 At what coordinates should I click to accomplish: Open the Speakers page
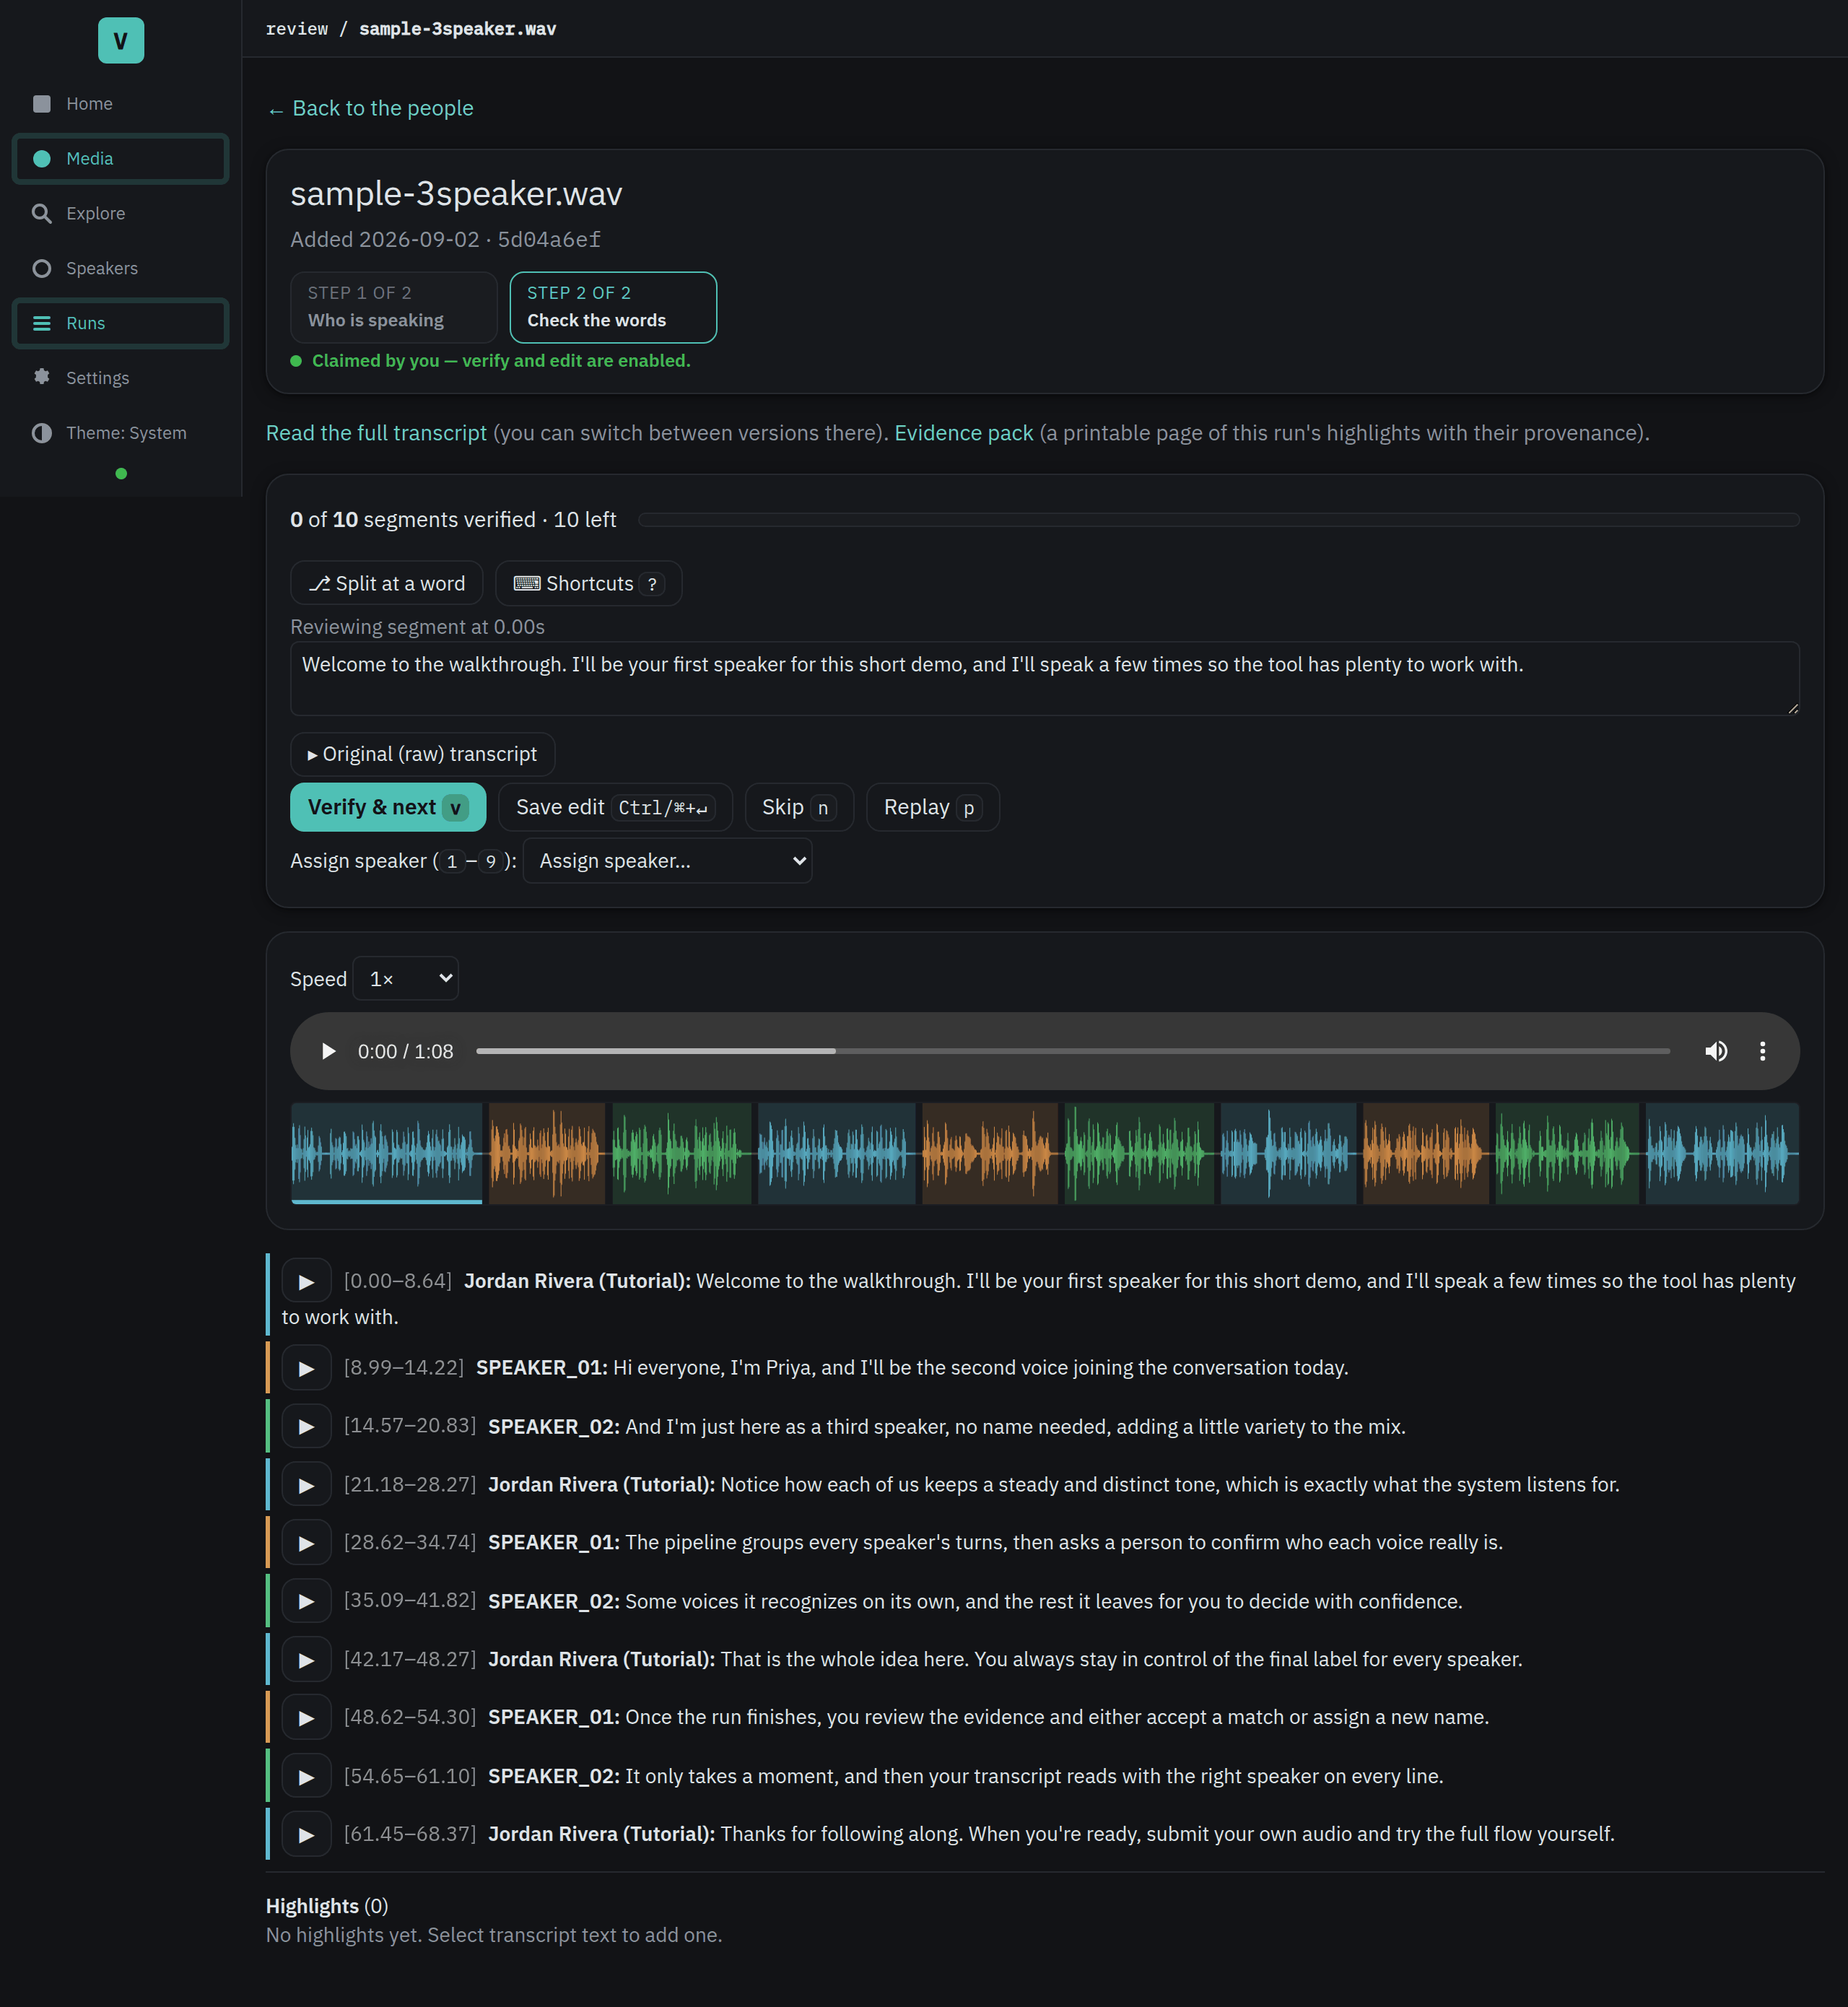(x=121, y=269)
